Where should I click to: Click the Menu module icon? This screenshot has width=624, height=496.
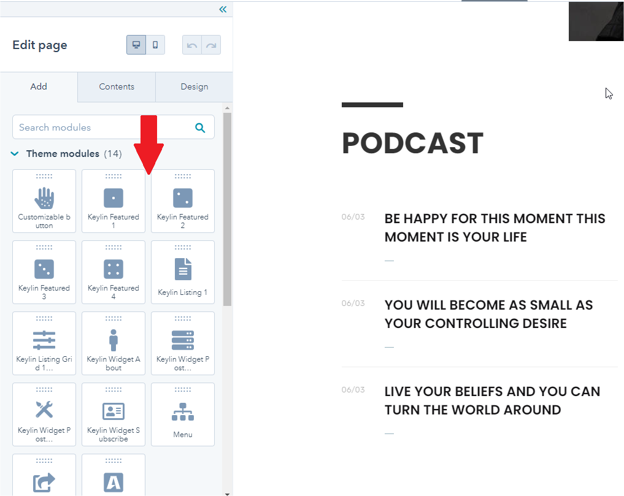[x=183, y=411]
